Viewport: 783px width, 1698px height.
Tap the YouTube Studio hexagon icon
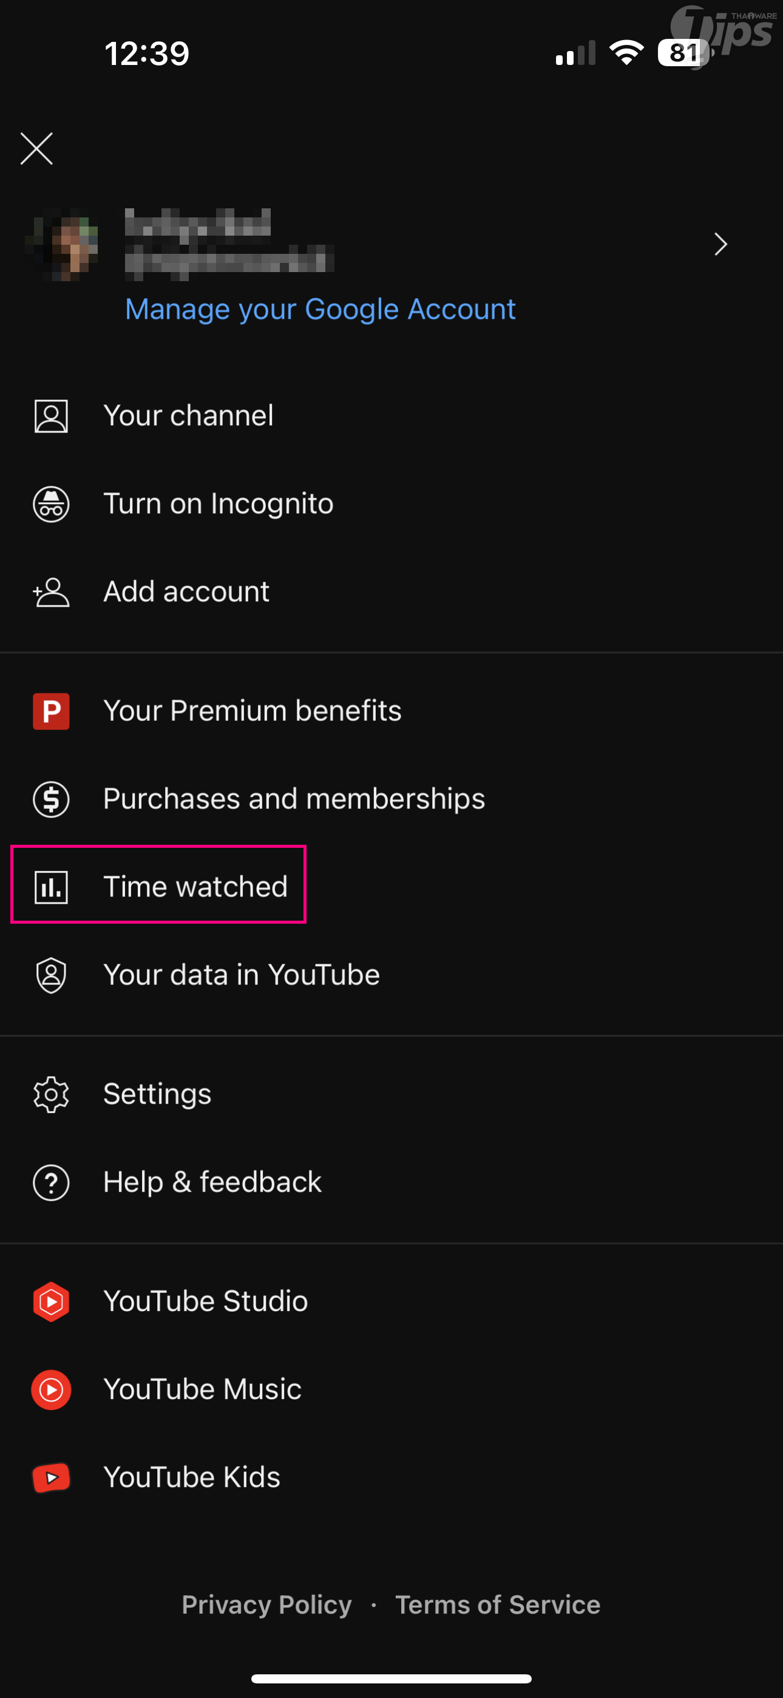tap(51, 1302)
